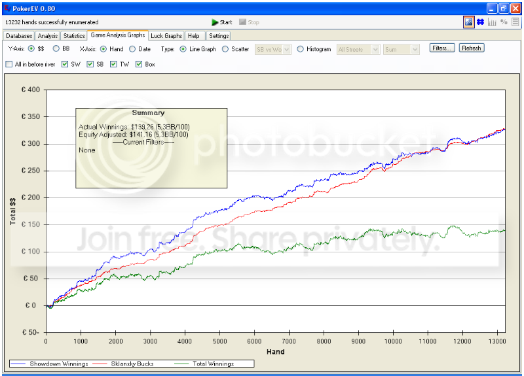Select the graph picture view icon

(468, 22)
